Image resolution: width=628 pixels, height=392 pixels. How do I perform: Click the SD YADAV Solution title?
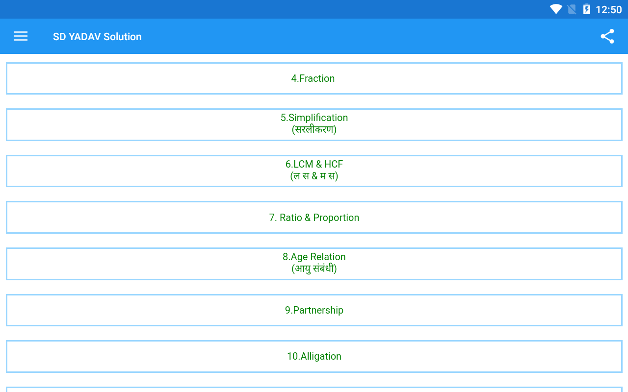point(97,37)
